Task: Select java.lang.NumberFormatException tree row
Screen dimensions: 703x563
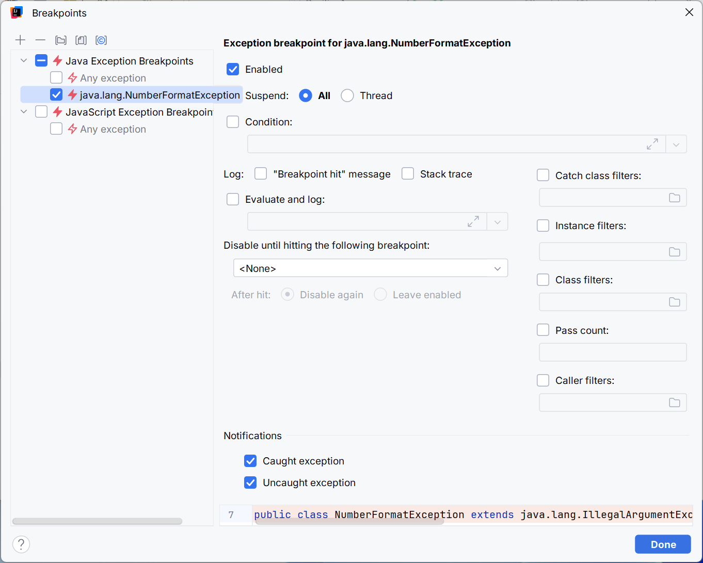Action: (132, 95)
